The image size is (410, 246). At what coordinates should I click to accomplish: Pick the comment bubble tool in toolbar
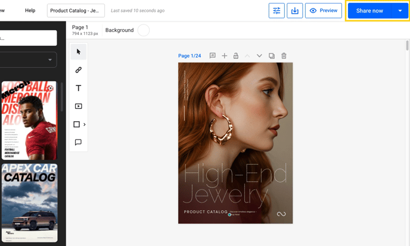78,143
